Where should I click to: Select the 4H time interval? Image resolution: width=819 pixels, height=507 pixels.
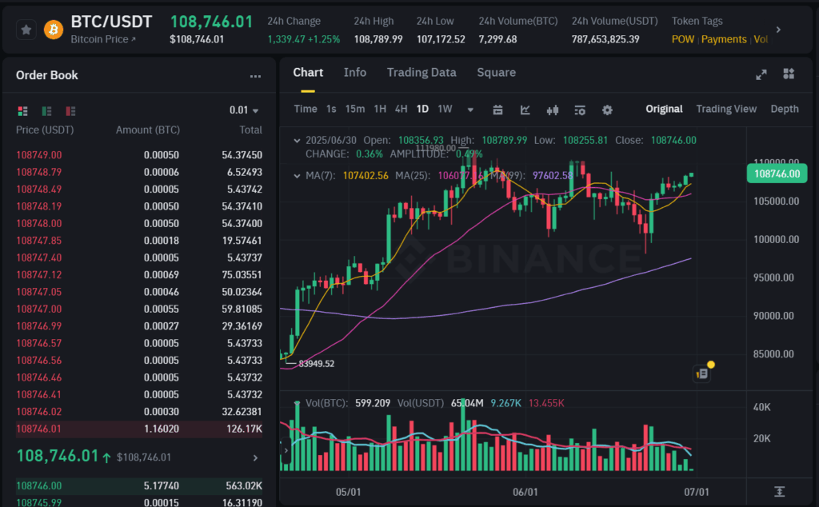(401, 109)
